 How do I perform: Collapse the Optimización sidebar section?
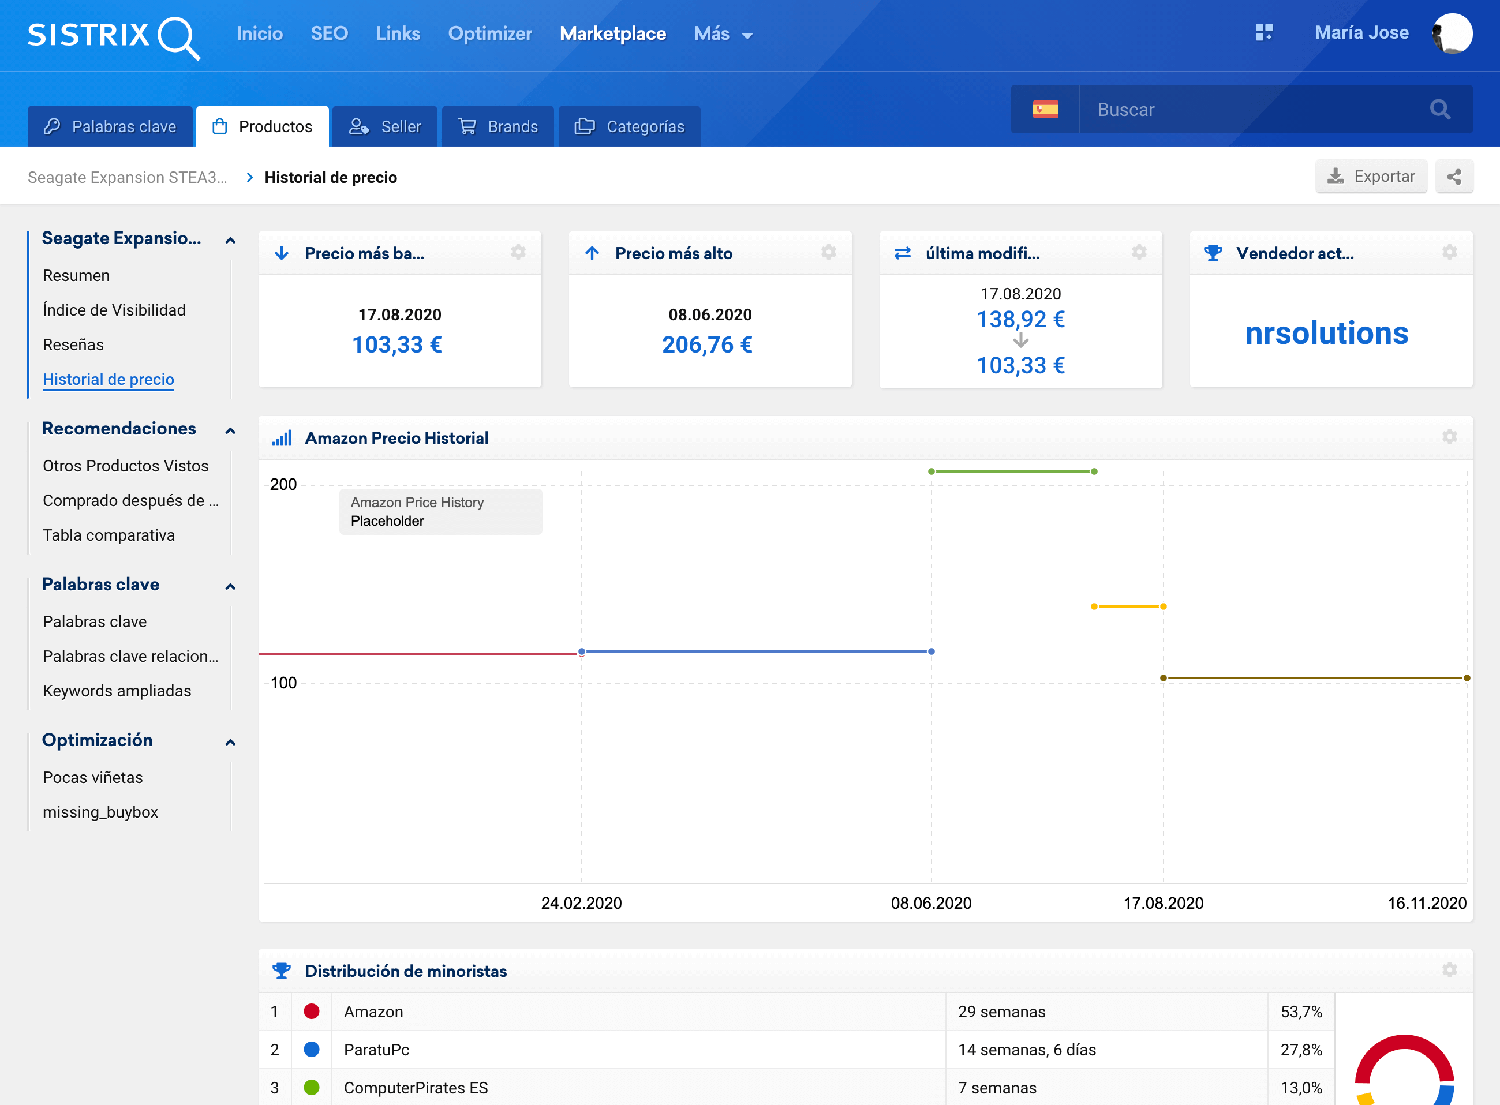(x=230, y=742)
